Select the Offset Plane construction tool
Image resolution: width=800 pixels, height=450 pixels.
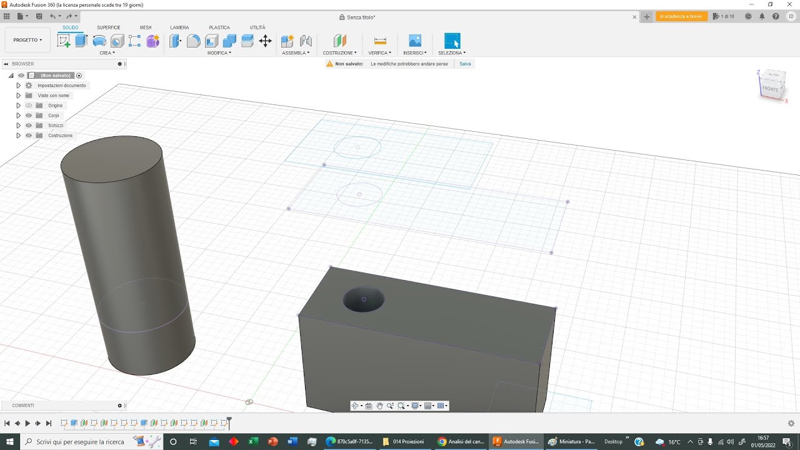pyautogui.click(x=339, y=41)
